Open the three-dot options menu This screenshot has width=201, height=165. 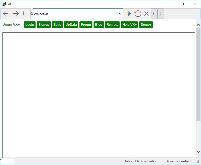coord(154,14)
